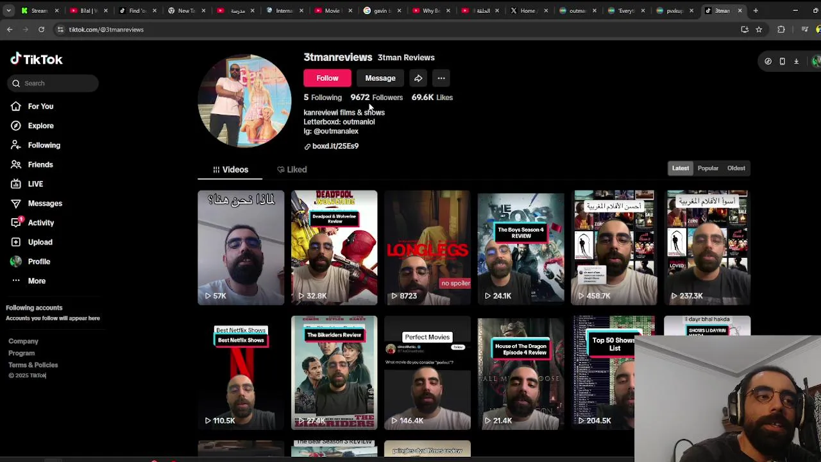Viewport: 821px width, 462px height.
Task: View the 9672 Followers list
Action: (x=377, y=98)
